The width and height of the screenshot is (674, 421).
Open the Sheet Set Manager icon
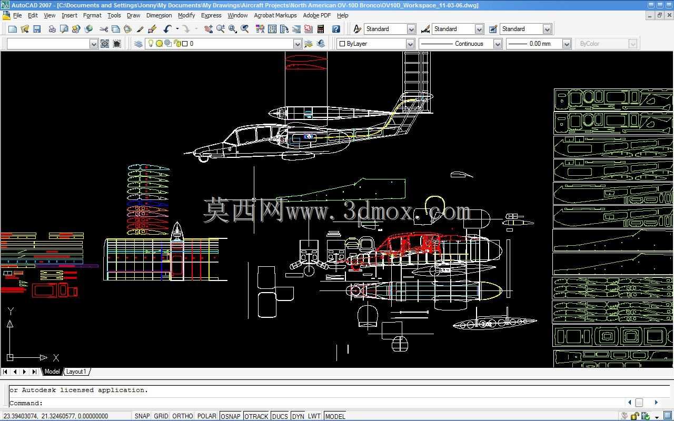pos(296,29)
